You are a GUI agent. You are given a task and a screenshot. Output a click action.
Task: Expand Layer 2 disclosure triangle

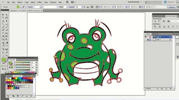pyautogui.click(x=152, y=37)
